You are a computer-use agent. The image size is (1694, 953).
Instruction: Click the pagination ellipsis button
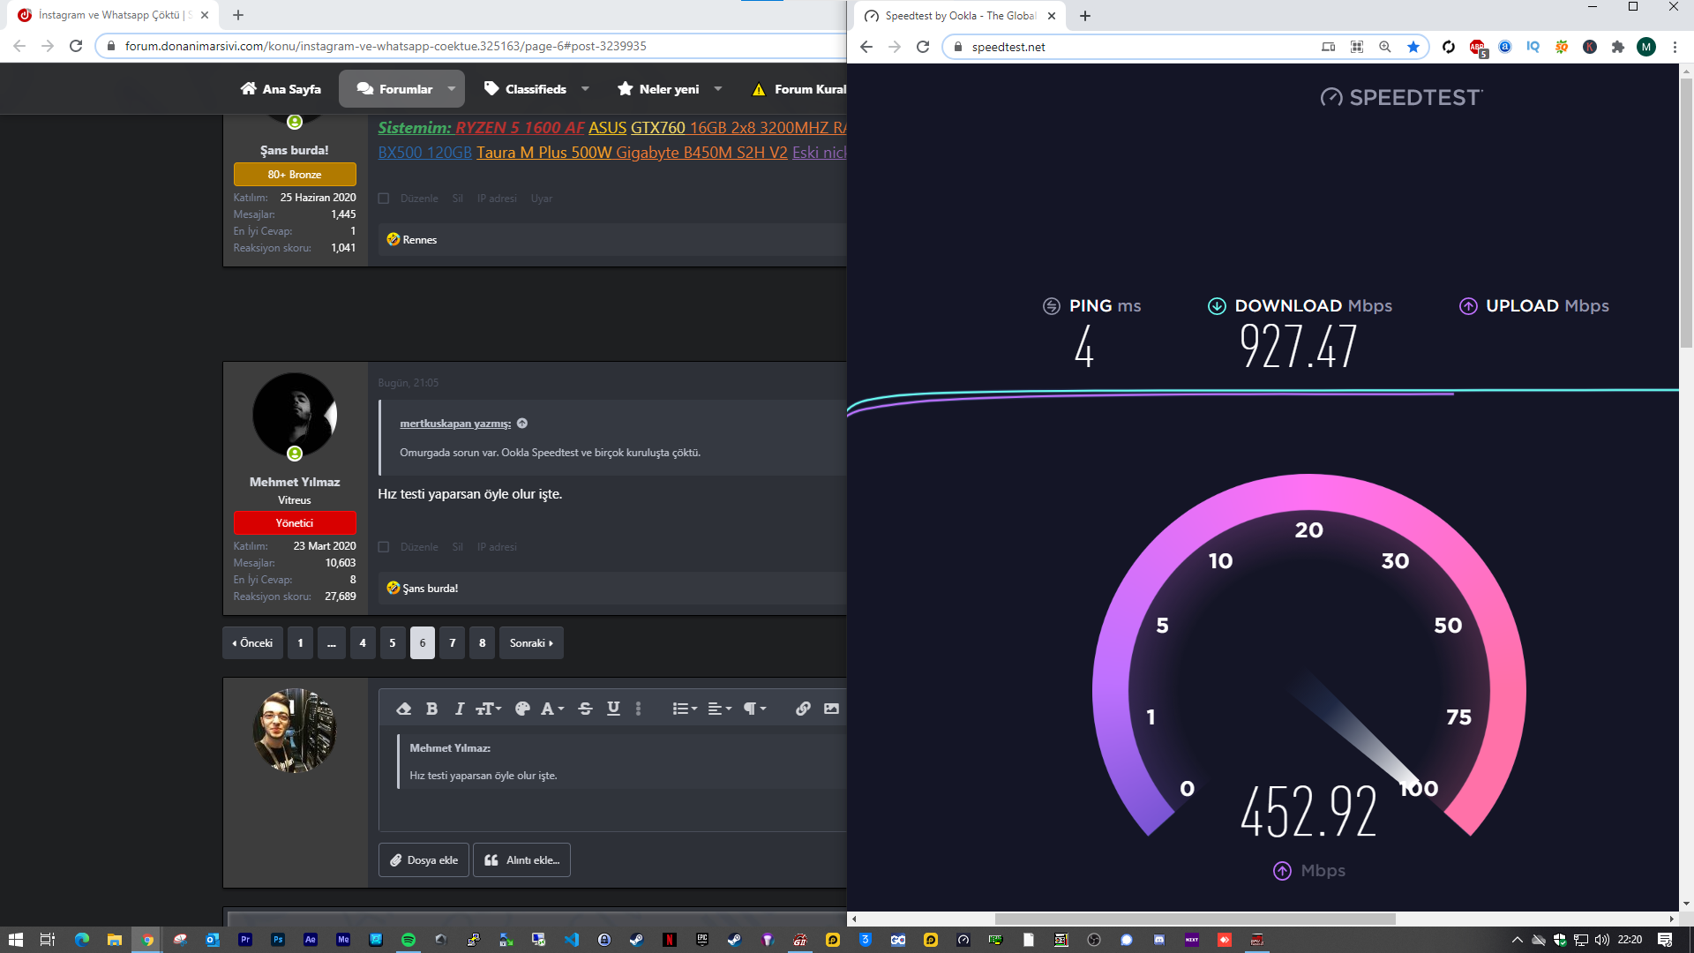coord(331,643)
